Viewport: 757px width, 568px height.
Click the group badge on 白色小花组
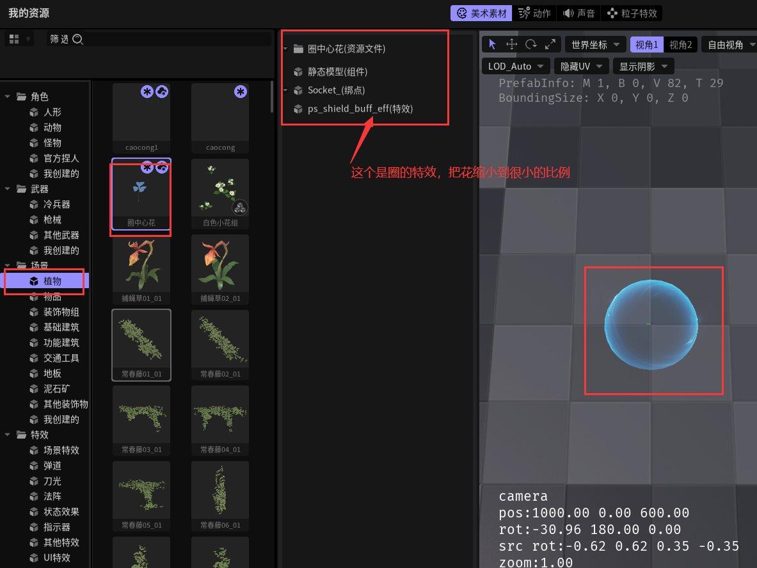point(240,207)
